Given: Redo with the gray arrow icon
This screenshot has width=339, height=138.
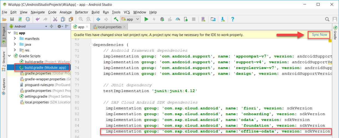Looking at the screenshot, I should point(45,19).
